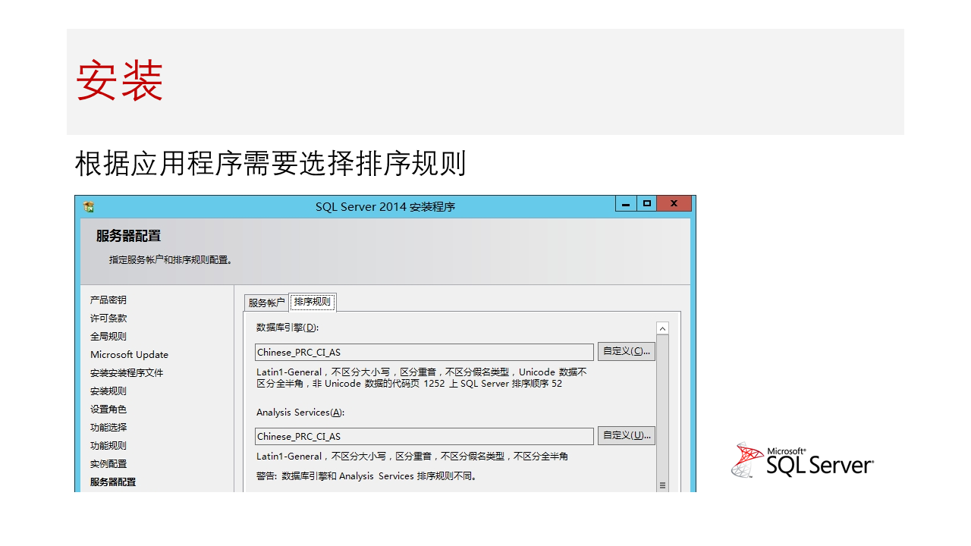Click the Analysis Services collation text field
Viewport: 971px width, 546px height.
pos(424,436)
